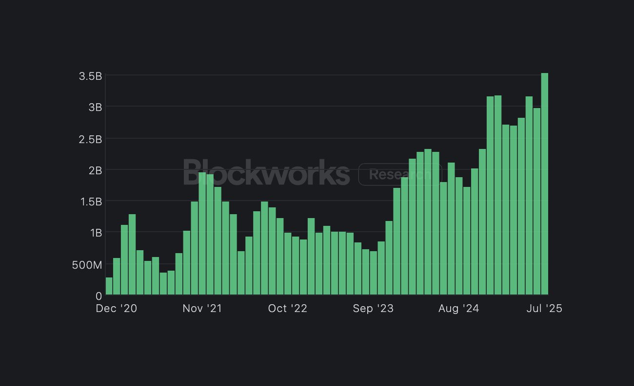Screen dimensions: 634x386
Task: Select the Nov '21 x-axis label
Action: click(x=202, y=309)
